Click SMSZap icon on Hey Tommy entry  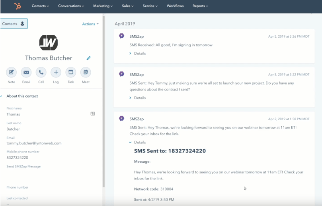[x=121, y=74]
